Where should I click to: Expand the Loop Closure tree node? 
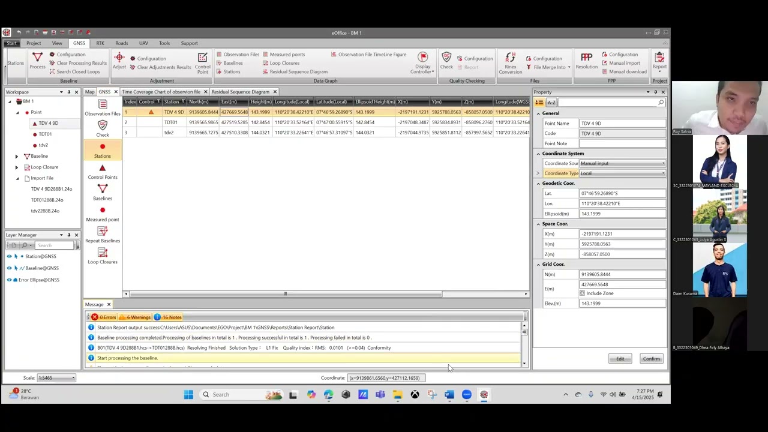[x=17, y=167]
